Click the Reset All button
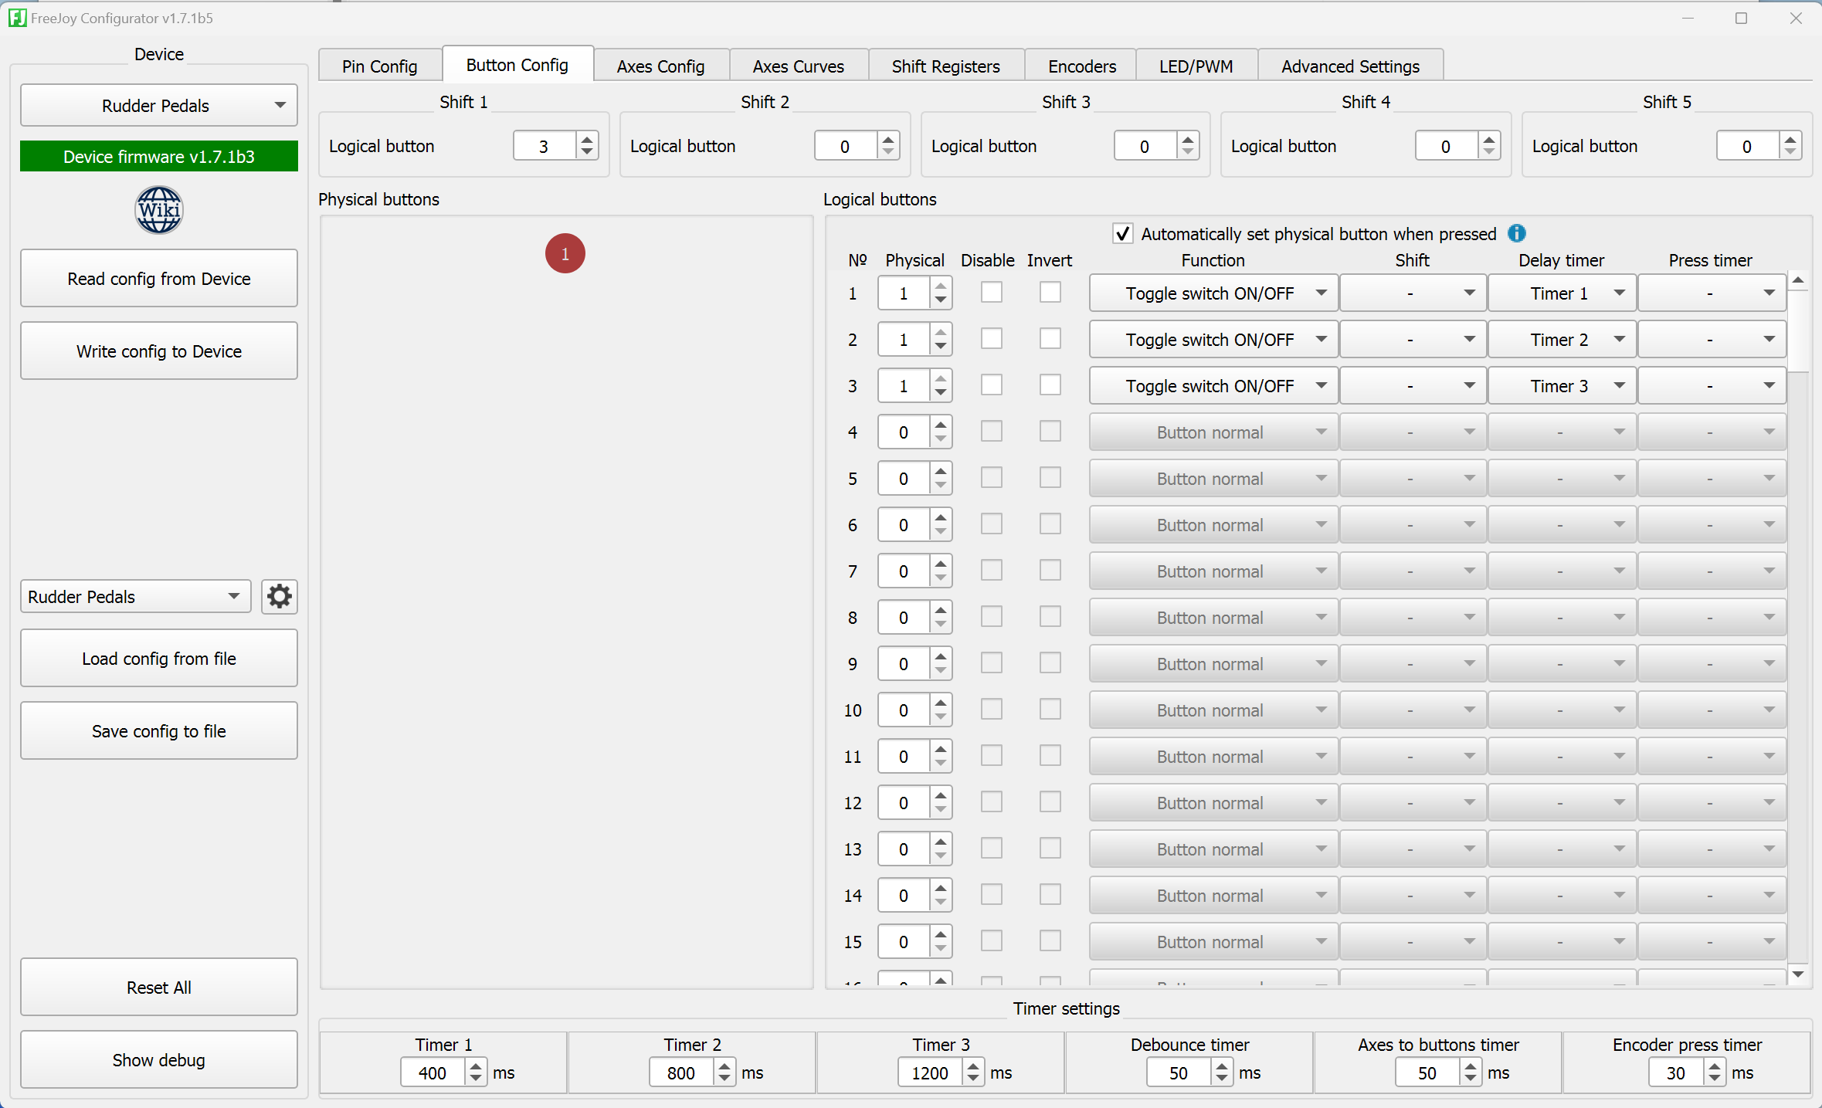The image size is (1822, 1108). point(159,988)
